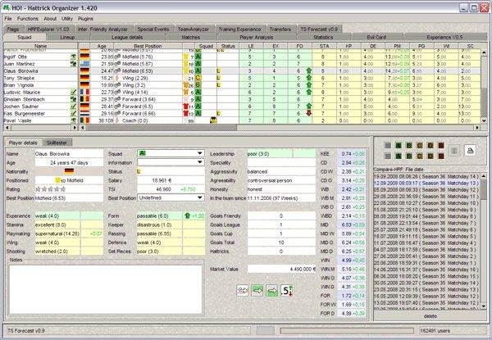Click table horizontal scrollbar right arrow

pyautogui.click(x=477, y=128)
